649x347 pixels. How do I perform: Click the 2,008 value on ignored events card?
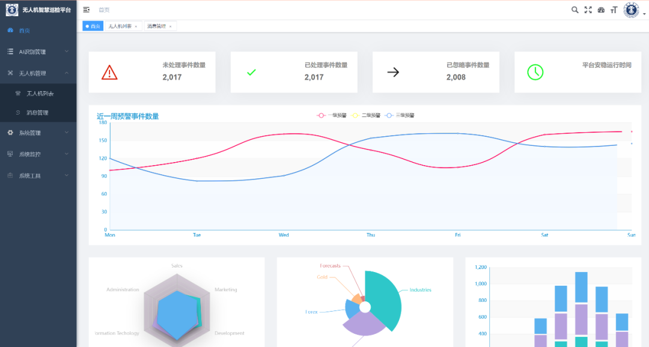point(456,77)
